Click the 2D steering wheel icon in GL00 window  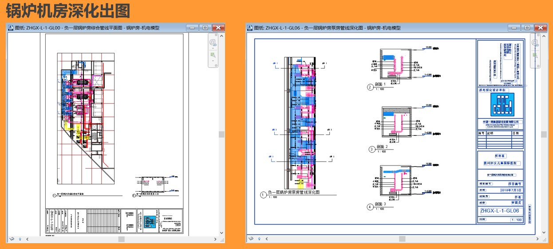[213, 43]
